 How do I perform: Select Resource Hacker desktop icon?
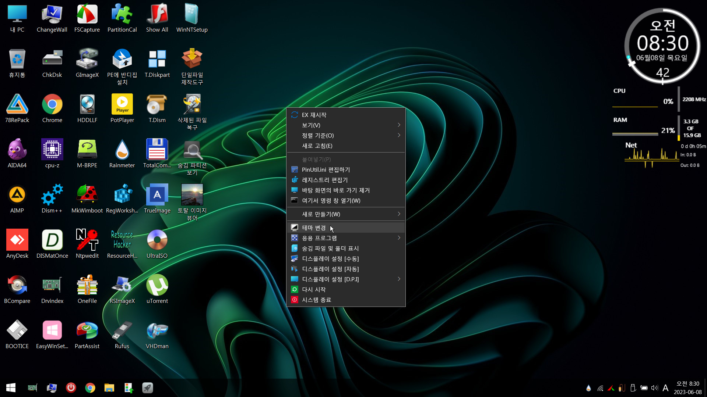pos(122,244)
